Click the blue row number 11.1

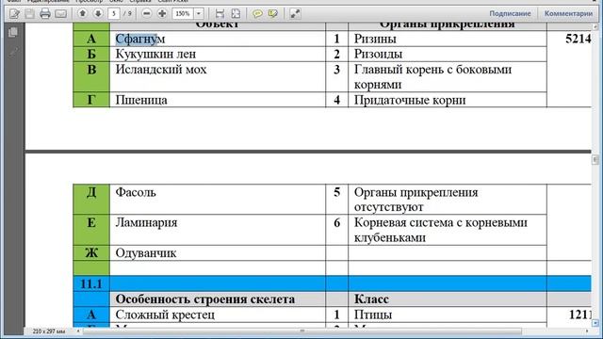point(91,284)
